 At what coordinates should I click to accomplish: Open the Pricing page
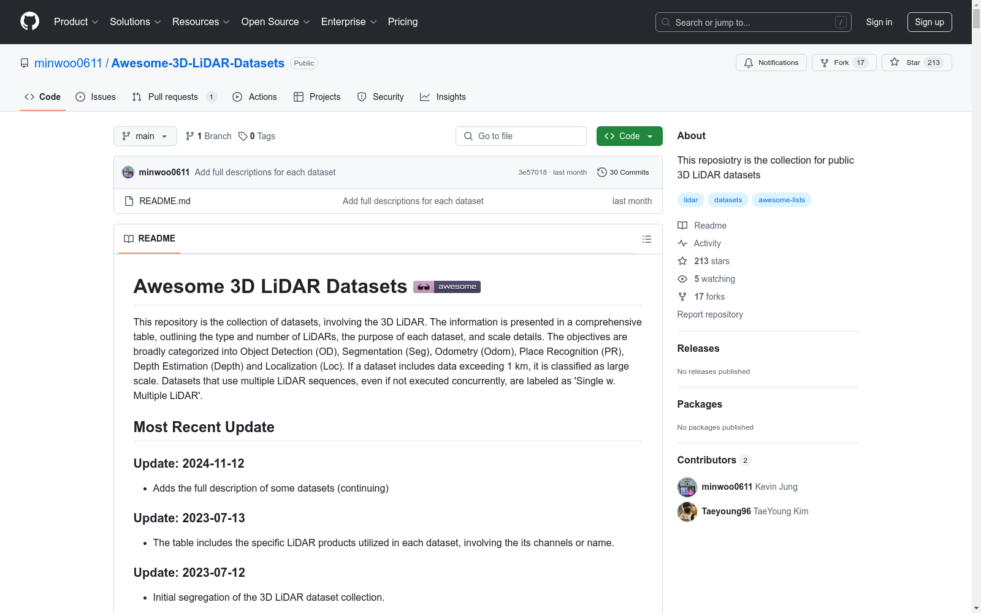403,21
